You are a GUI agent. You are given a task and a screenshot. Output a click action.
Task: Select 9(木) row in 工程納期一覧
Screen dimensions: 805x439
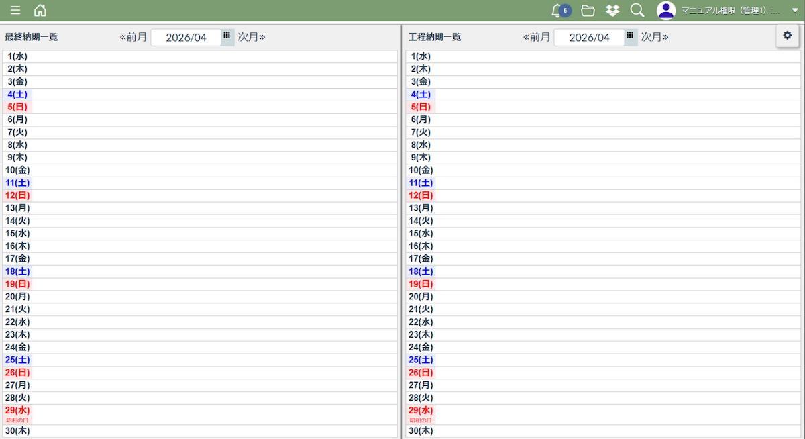(x=604, y=158)
